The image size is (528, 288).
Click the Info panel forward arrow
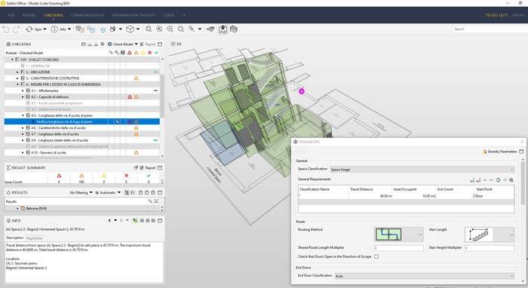(x=121, y=221)
